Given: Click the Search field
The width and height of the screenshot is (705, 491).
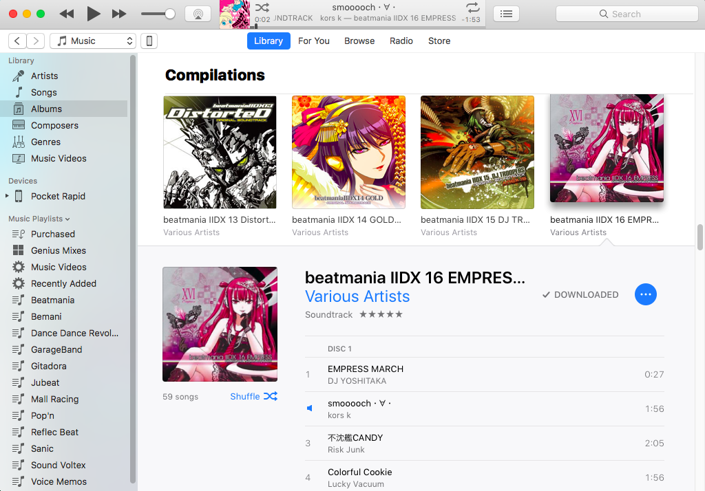Looking at the screenshot, I should point(627,14).
